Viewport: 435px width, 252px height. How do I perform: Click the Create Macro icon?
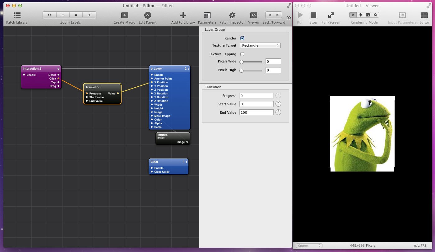click(x=124, y=15)
